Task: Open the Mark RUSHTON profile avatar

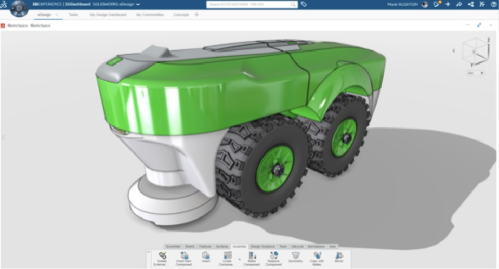Action: point(425,5)
